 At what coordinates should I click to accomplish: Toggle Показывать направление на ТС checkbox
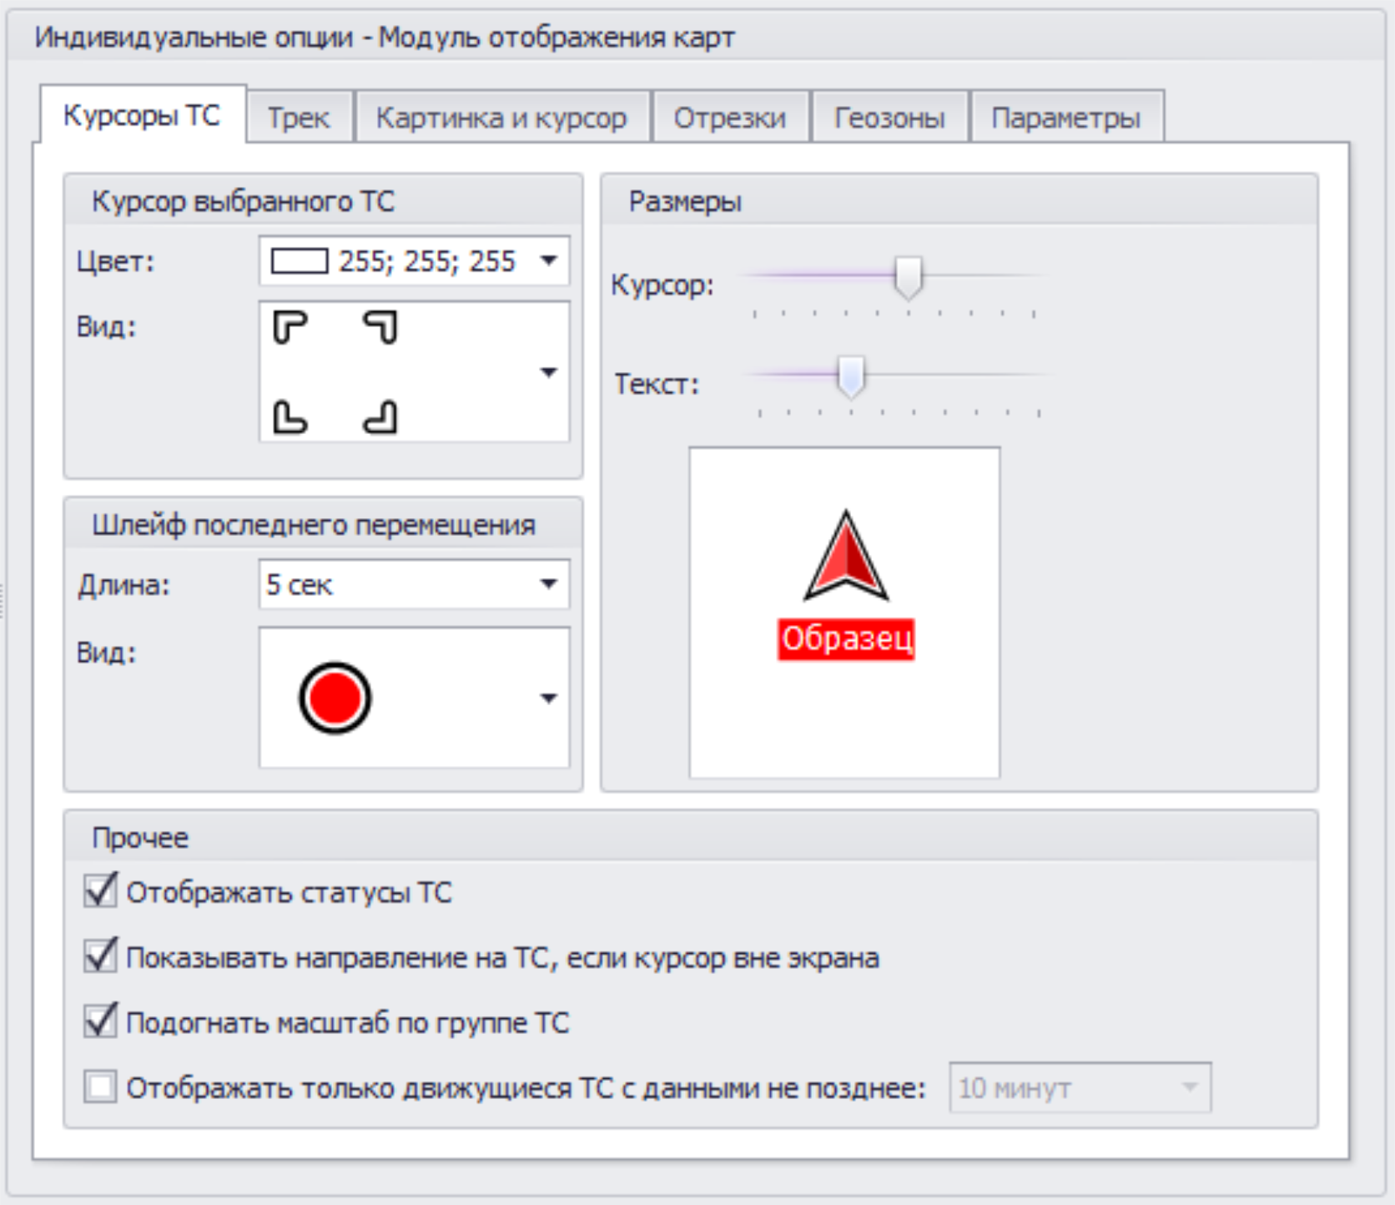tap(101, 956)
